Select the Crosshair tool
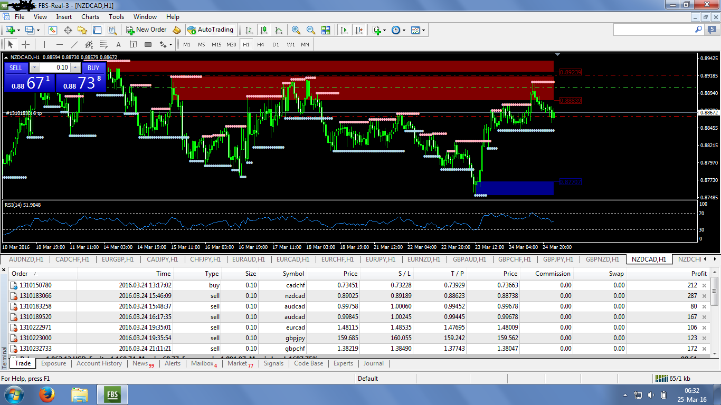The width and height of the screenshot is (721, 405). point(25,44)
